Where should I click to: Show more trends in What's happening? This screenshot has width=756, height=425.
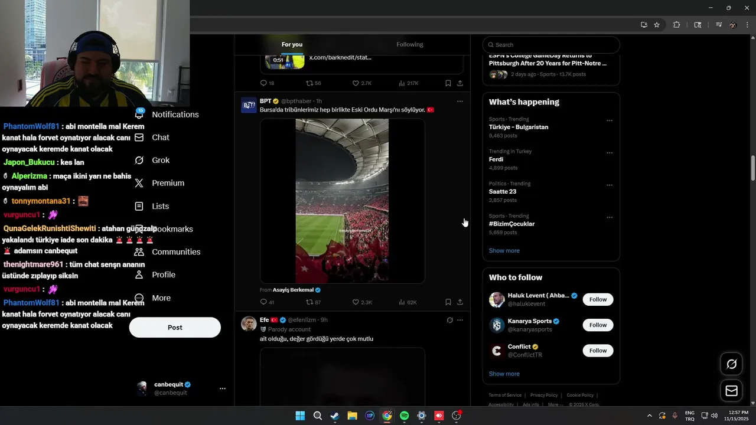click(x=504, y=251)
